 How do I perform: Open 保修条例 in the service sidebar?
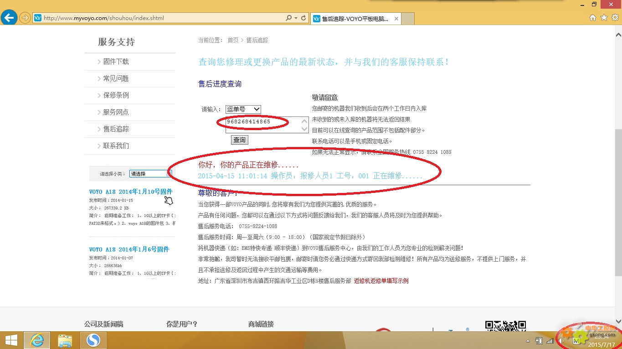tap(116, 95)
